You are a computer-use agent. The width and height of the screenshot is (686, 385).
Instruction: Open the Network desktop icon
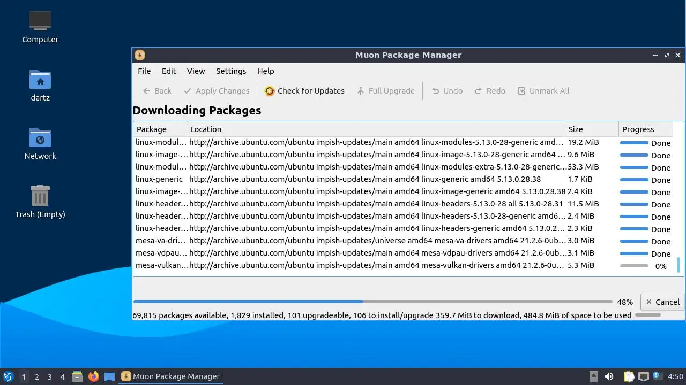click(40, 143)
